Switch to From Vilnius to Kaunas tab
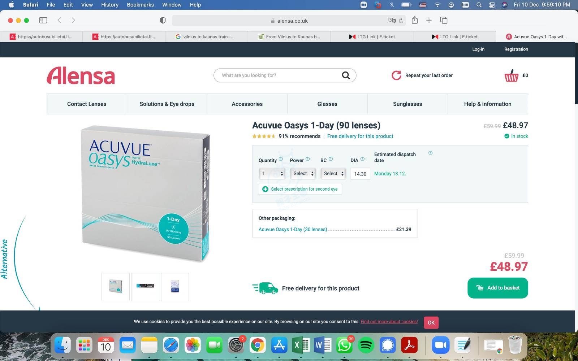578x361 pixels. coord(289,36)
